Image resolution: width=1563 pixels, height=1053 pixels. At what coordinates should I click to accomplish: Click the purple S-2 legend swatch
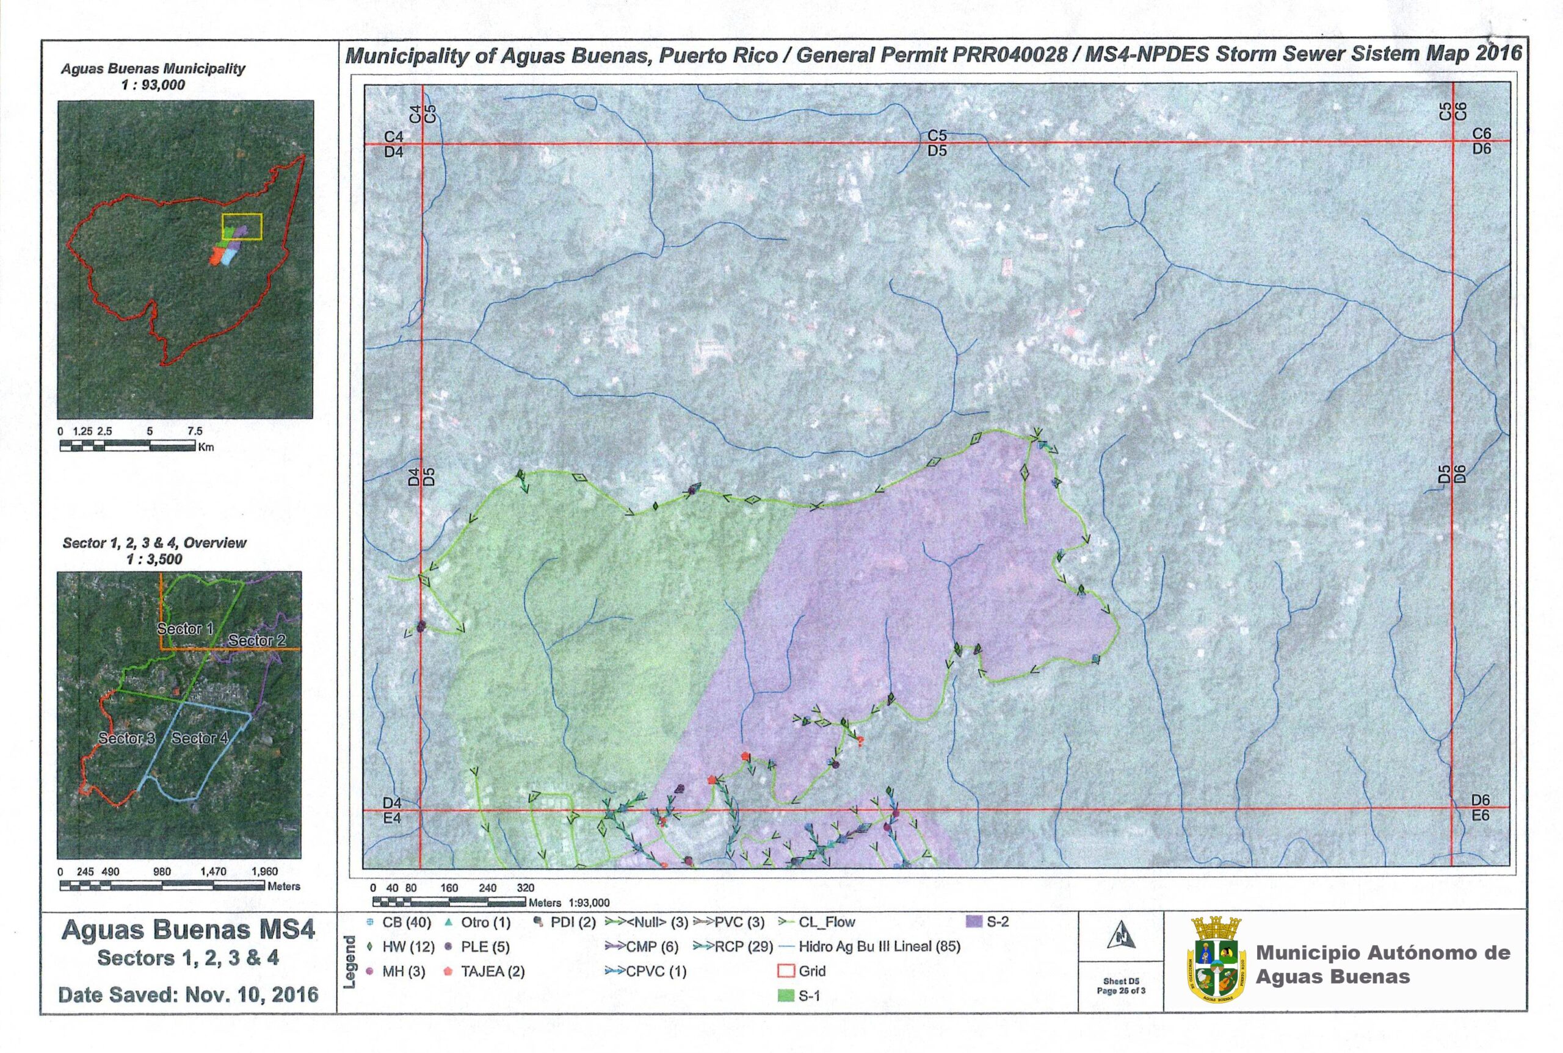974,922
